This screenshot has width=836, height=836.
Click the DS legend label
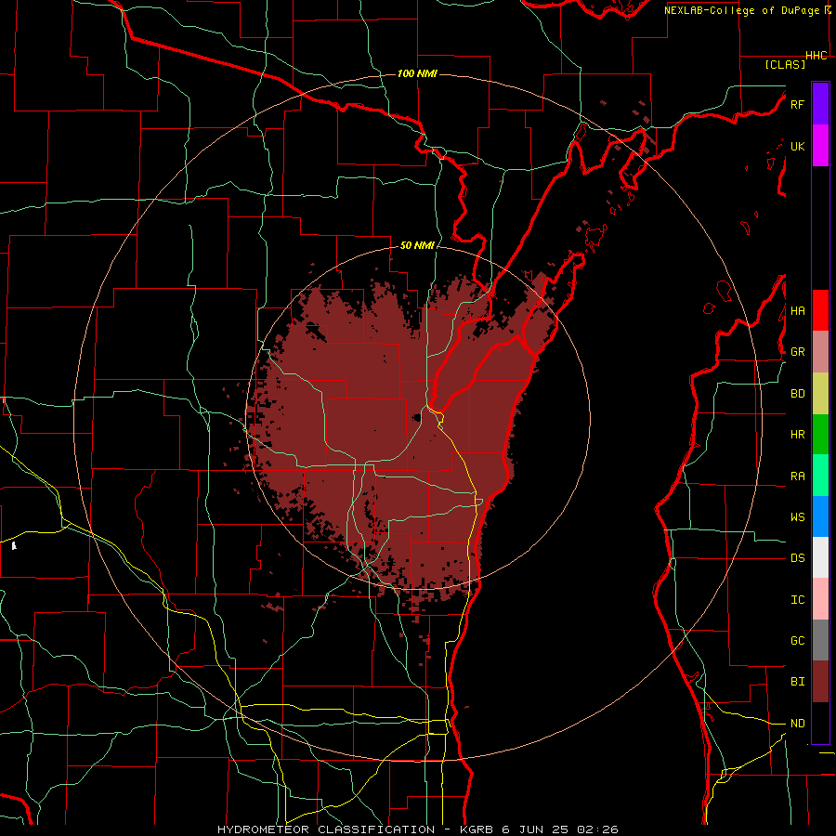coord(797,558)
